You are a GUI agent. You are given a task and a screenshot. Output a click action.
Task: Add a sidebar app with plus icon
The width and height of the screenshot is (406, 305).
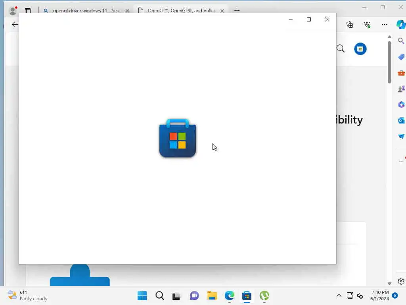point(401,162)
